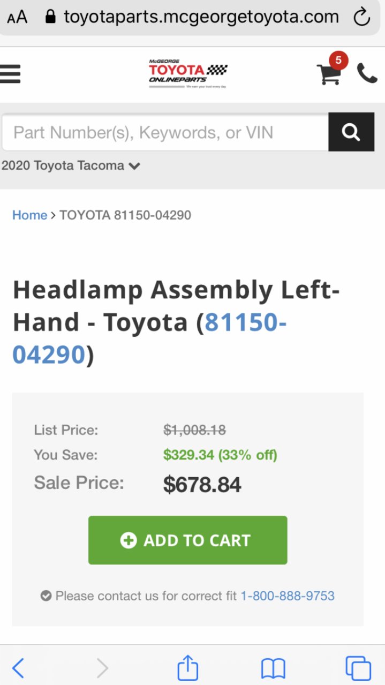Show all open Safari tabs
This screenshot has height=685, width=385.
(358, 668)
